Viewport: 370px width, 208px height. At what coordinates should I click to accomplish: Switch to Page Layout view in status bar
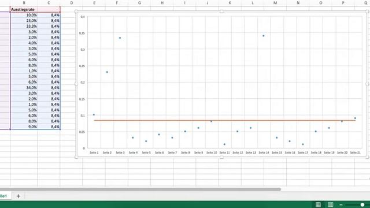pyautogui.click(x=330, y=205)
